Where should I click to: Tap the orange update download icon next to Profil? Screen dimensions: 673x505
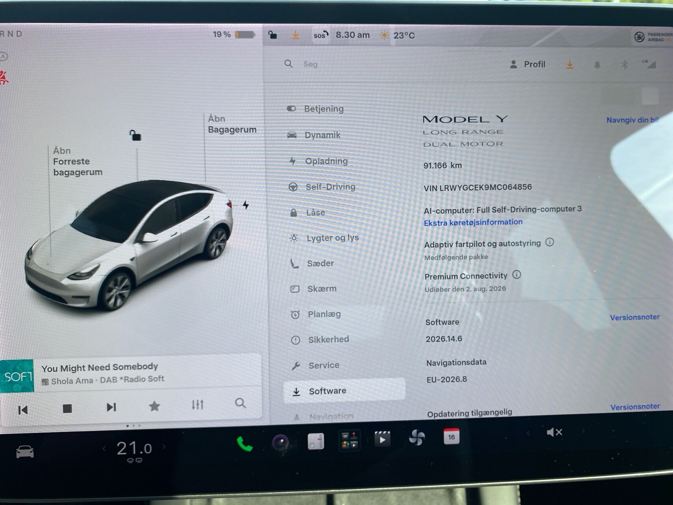[570, 65]
